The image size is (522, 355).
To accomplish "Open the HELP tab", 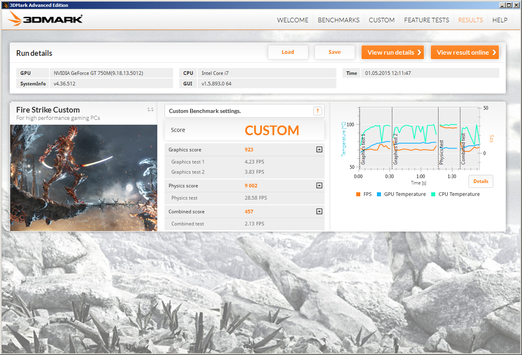I will coord(500,20).
